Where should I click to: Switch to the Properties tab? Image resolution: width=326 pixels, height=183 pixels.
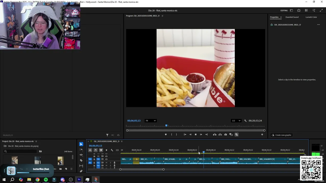(x=274, y=17)
